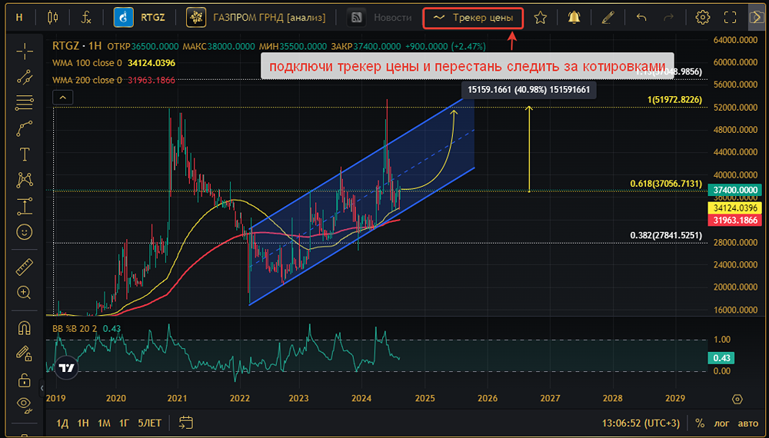Screen dimensions: 769x438
Task: Activate the ruler measure tool
Action: tap(25, 267)
